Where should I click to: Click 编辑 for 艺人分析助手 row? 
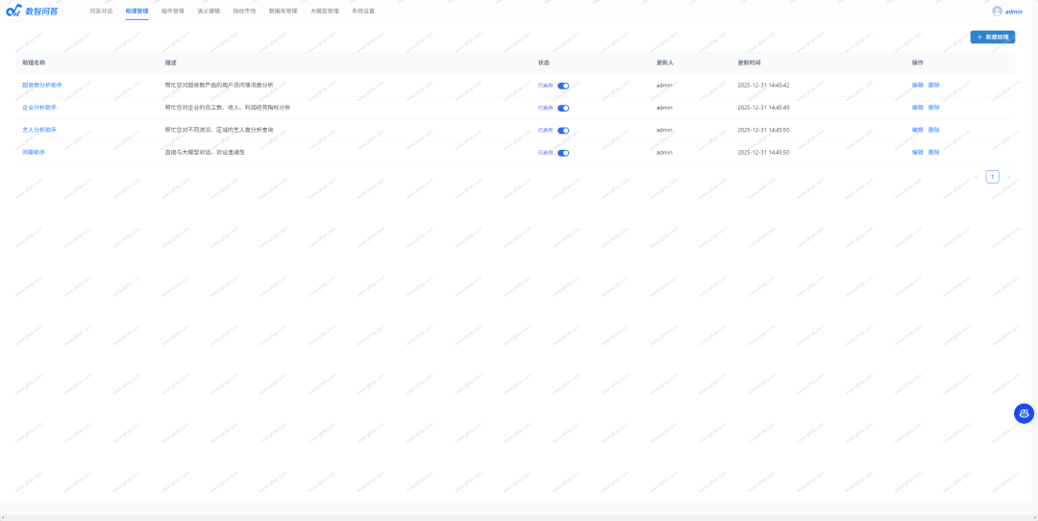[917, 130]
